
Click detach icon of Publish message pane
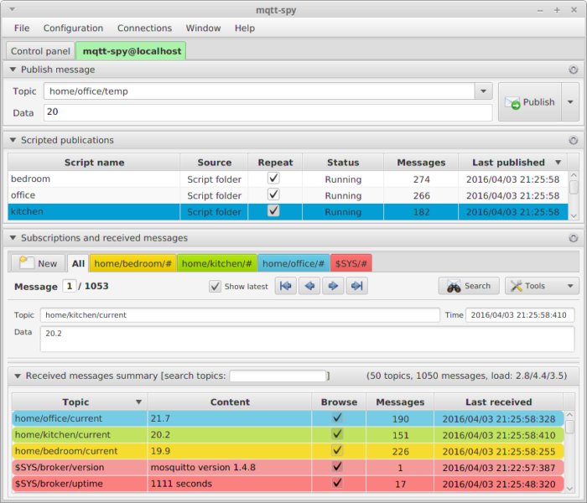[x=573, y=70]
